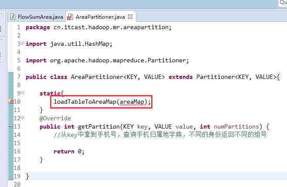
Task: Click the return 0 statement
Action: point(69,151)
